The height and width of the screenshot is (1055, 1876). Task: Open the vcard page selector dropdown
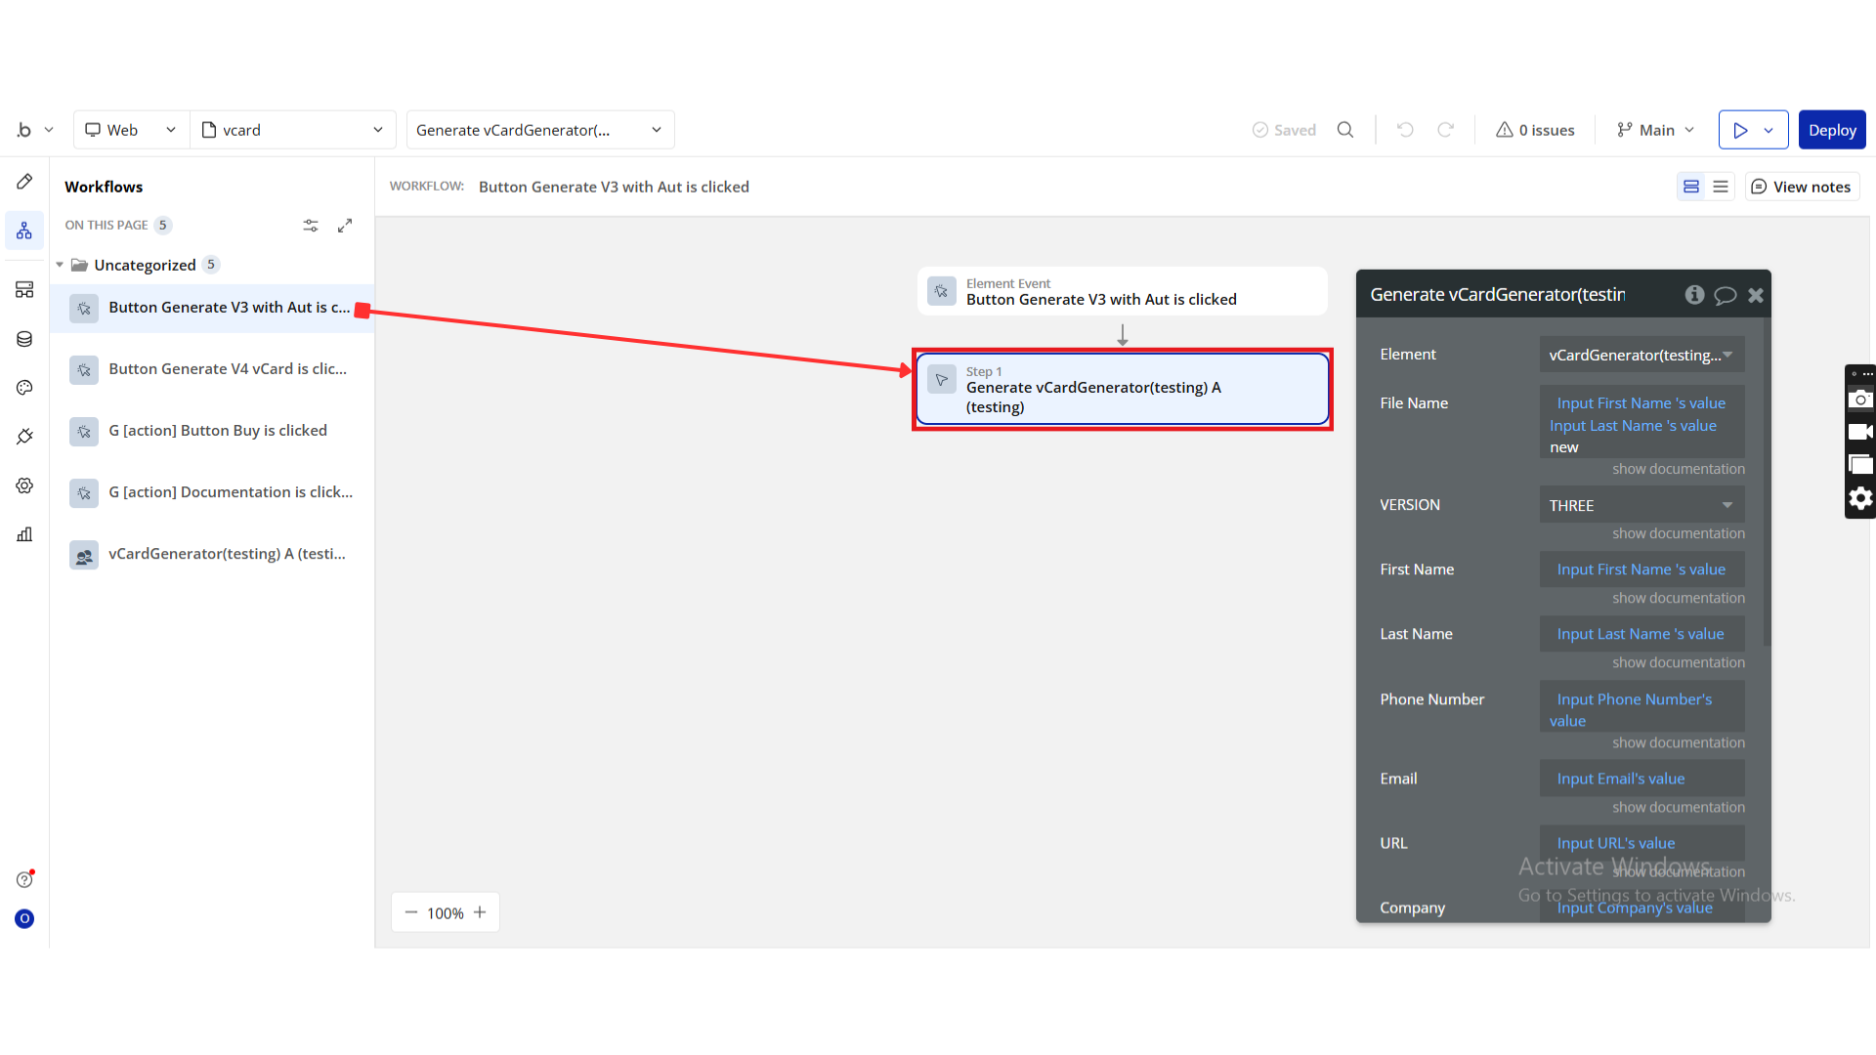(x=292, y=130)
